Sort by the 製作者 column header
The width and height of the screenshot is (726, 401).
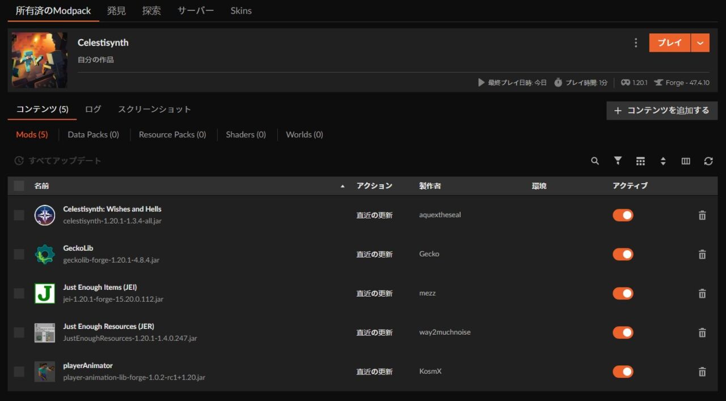pyautogui.click(x=430, y=186)
